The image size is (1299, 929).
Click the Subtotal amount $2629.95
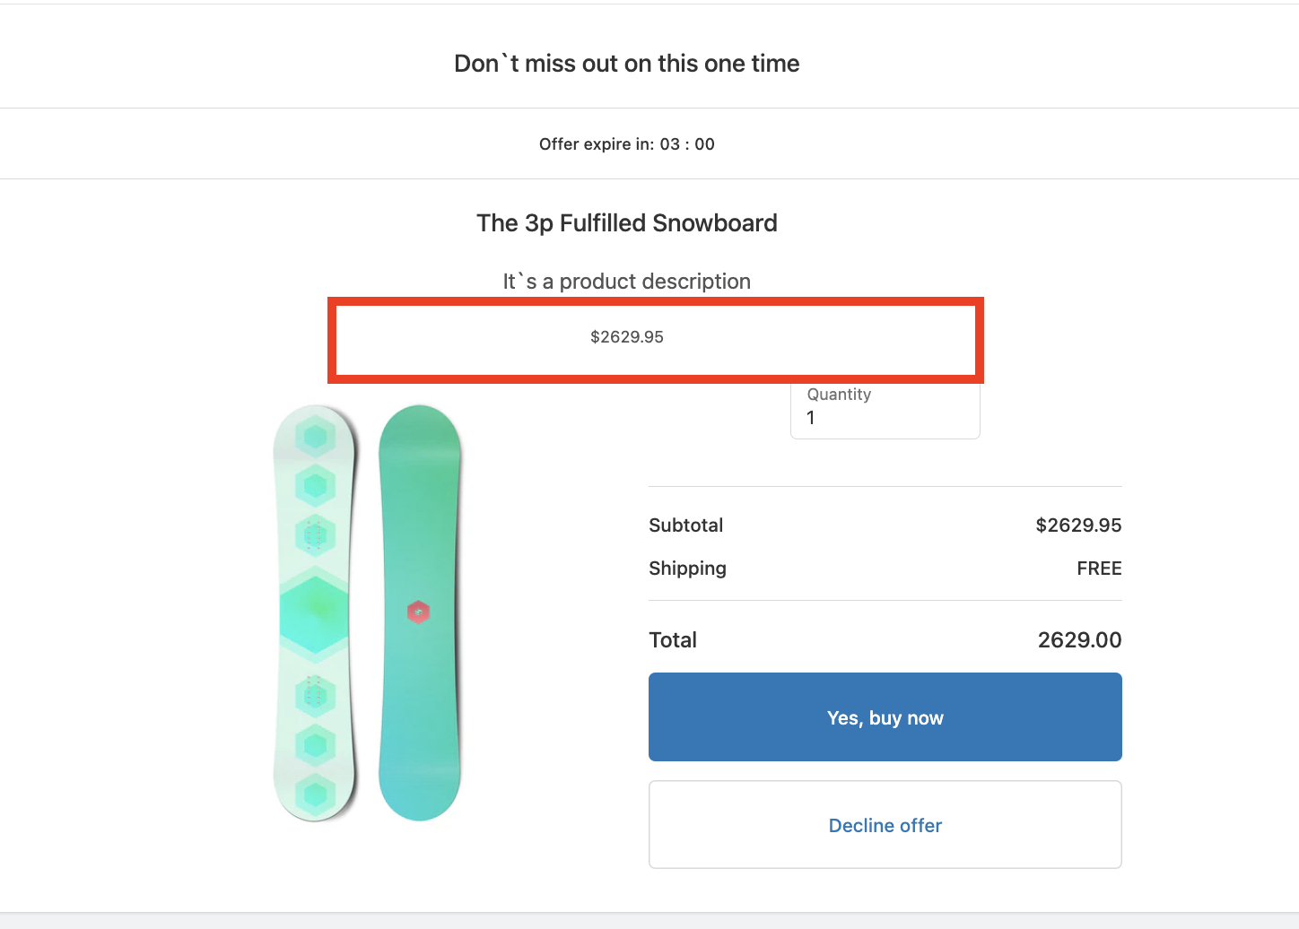[1078, 525]
